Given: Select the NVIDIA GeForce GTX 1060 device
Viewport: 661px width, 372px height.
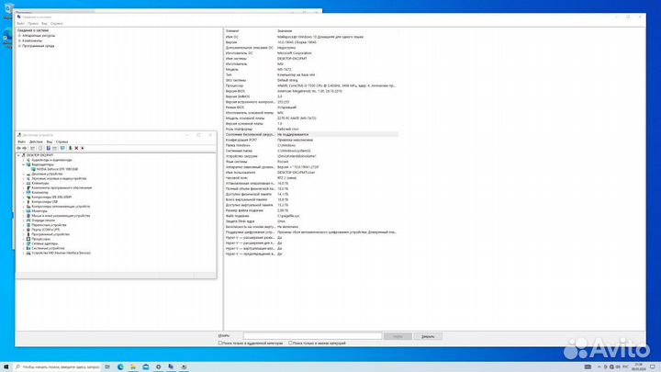Looking at the screenshot, I should [x=57, y=168].
